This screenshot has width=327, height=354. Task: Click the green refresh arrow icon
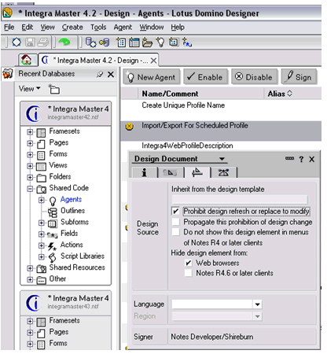pos(64,42)
